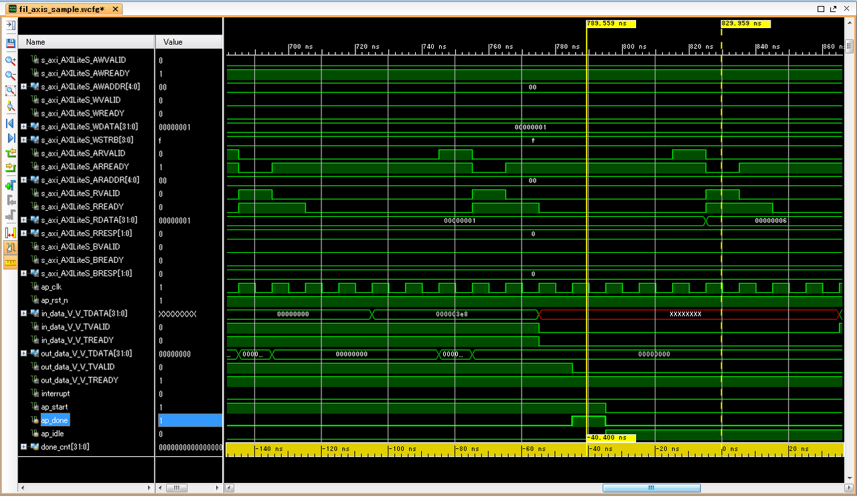The height and width of the screenshot is (497, 857).
Task: Select the ap_start signal
Action: tap(54, 407)
